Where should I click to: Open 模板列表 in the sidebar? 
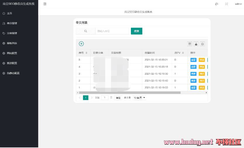[x=12, y=43]
